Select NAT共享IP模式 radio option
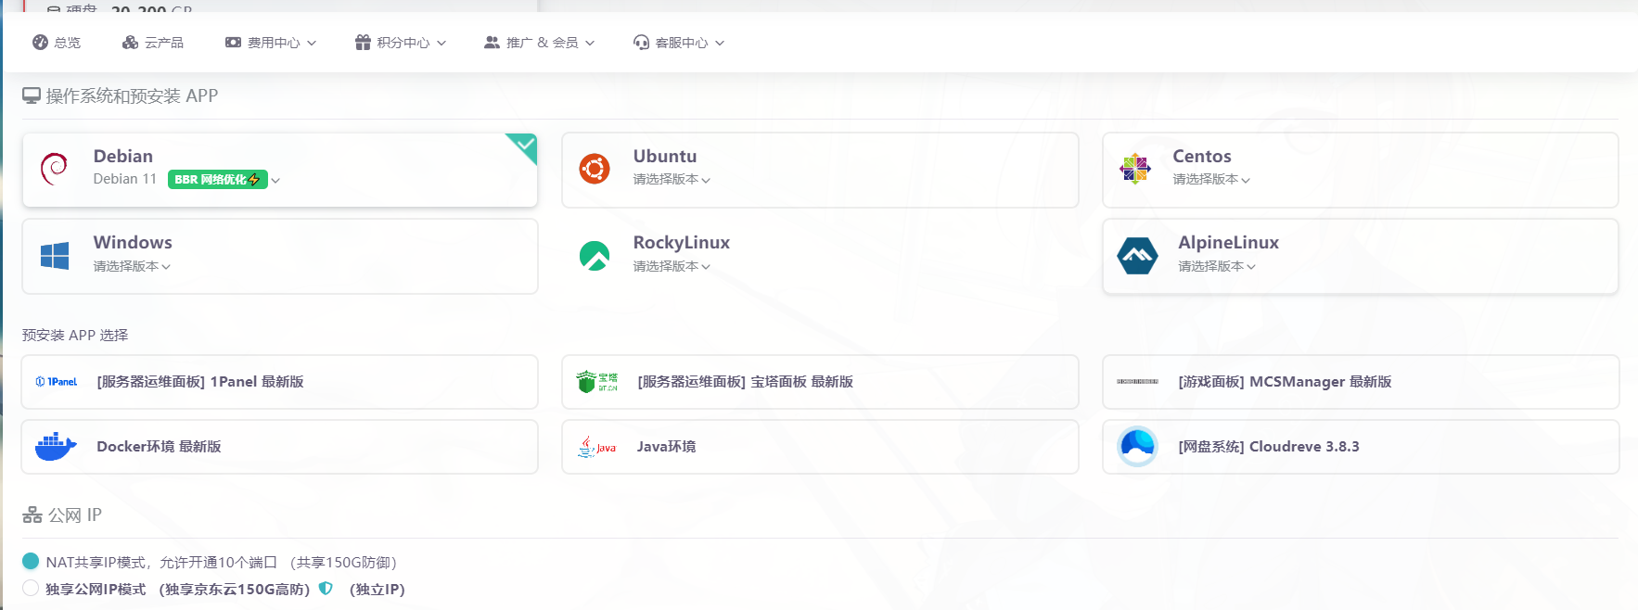1638x610 pixels. [x=31, y=562]
